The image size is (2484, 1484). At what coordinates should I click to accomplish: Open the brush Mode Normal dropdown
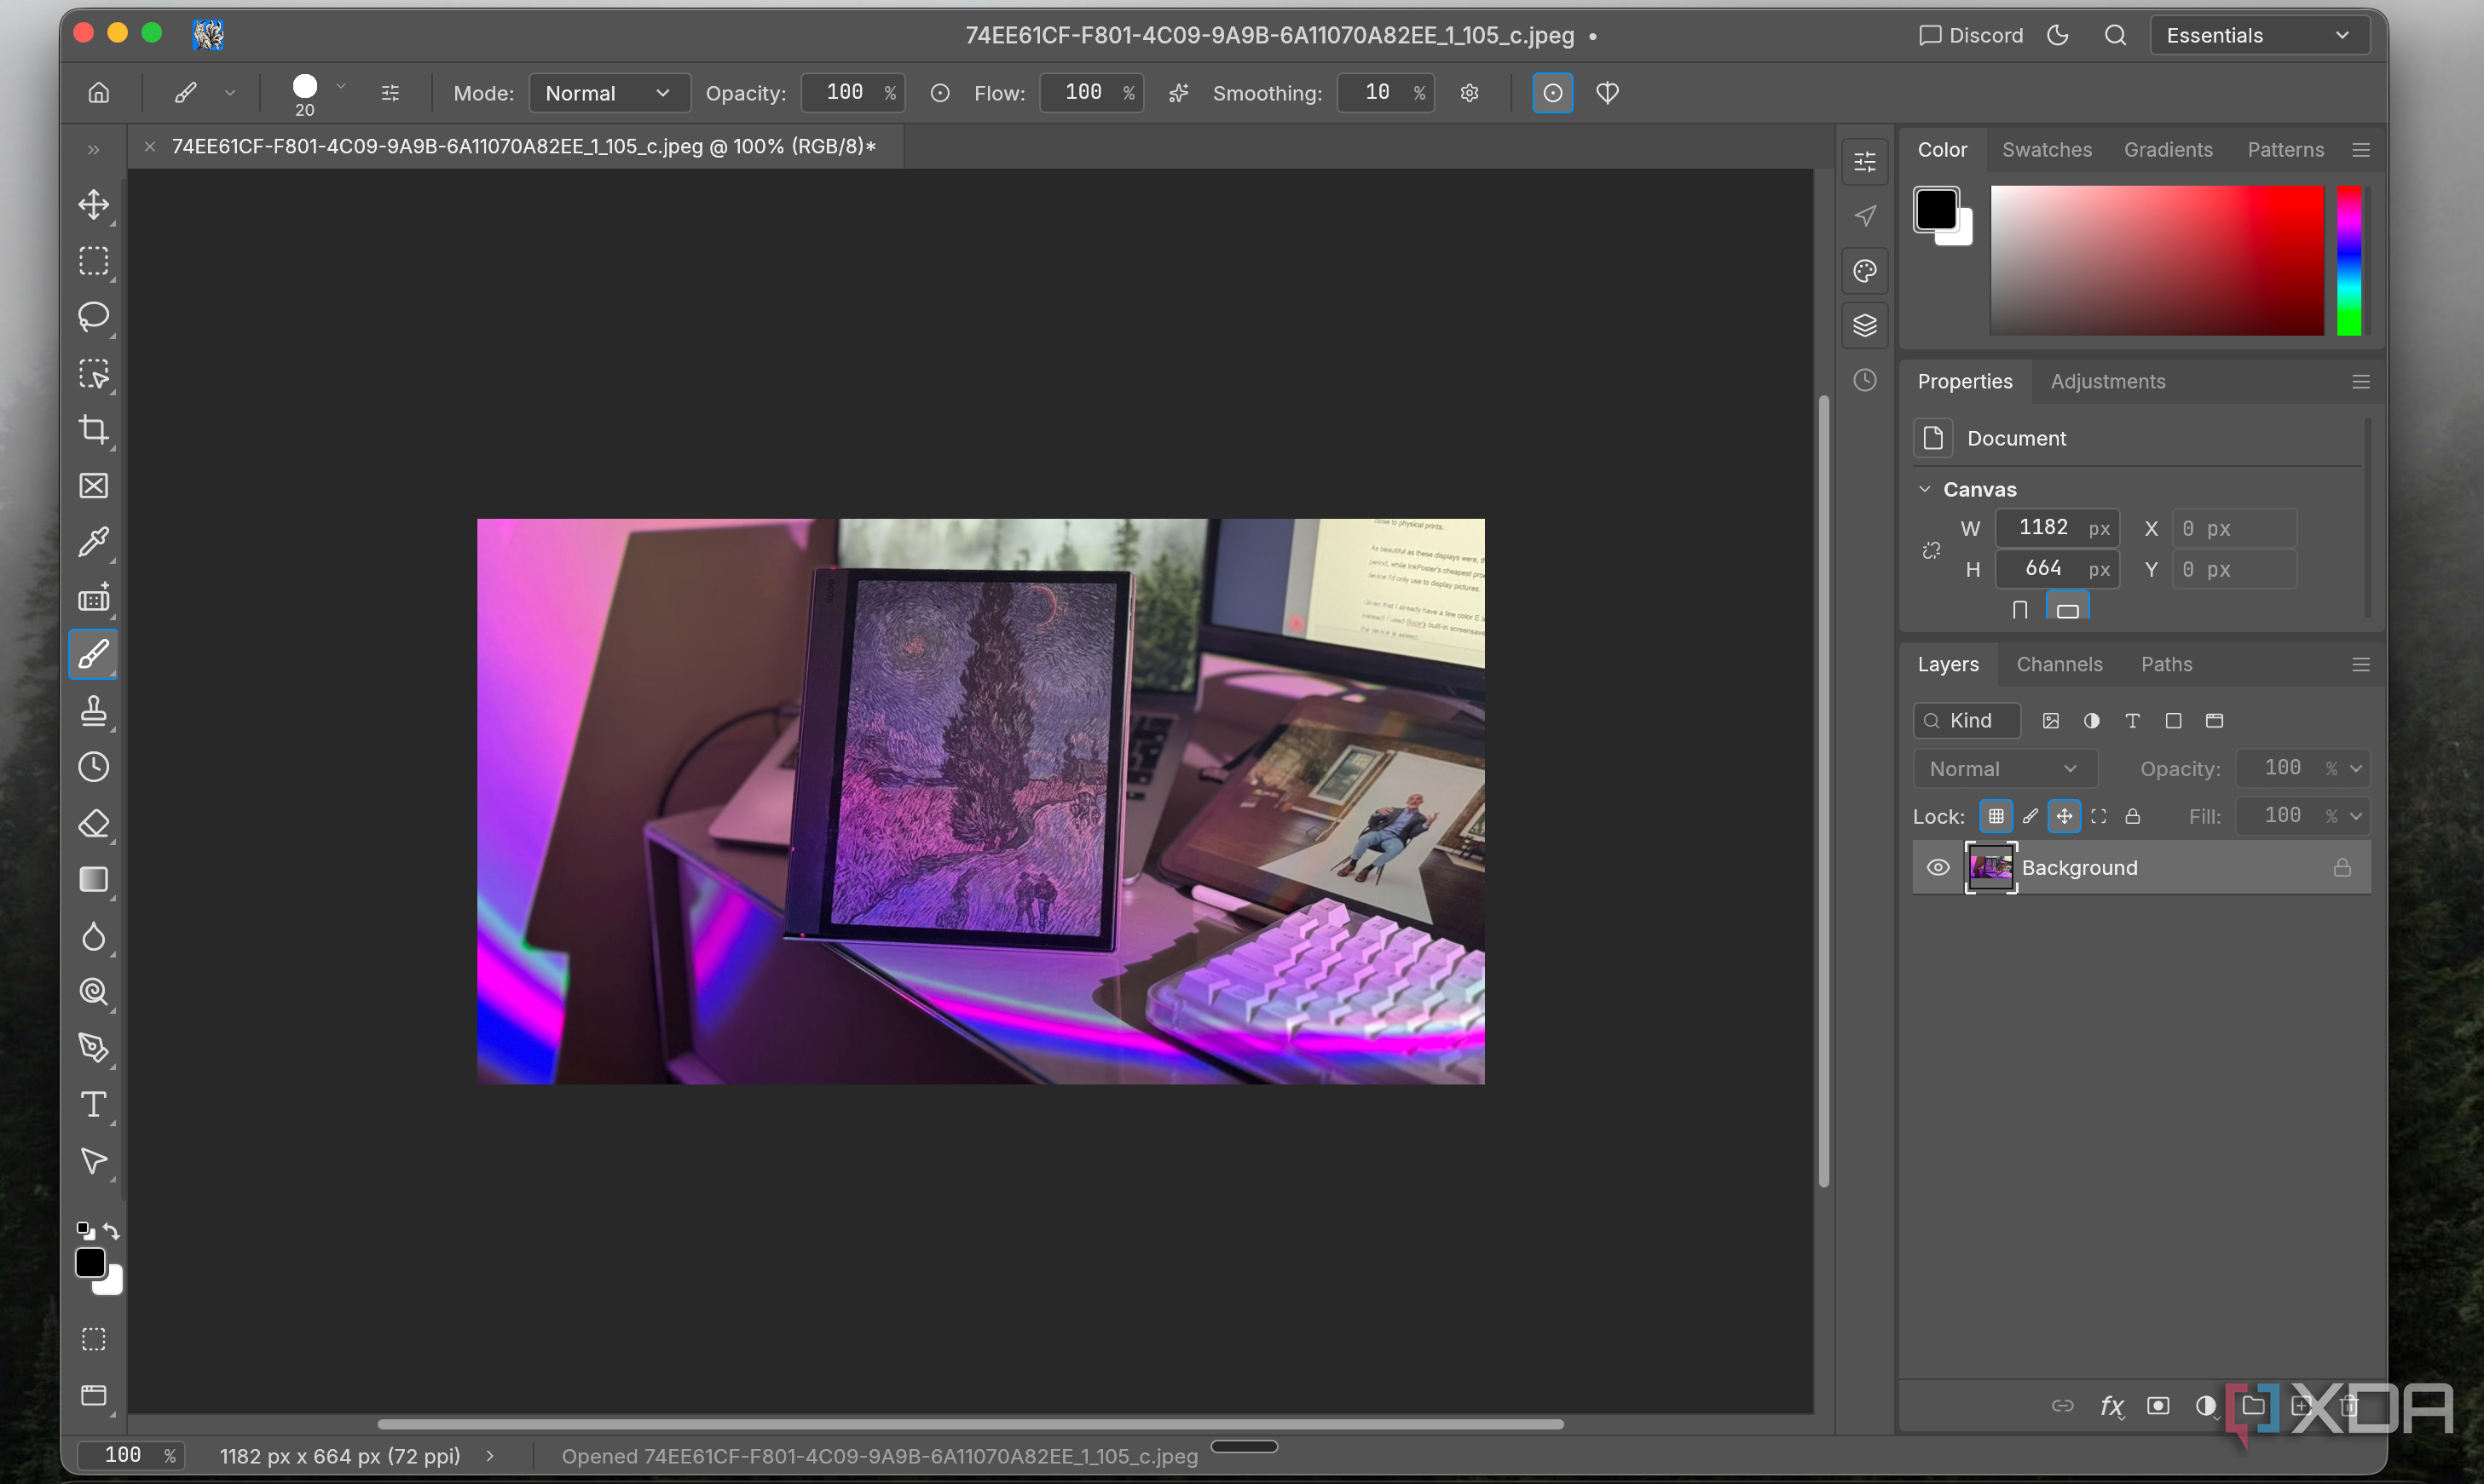(609, 93)
